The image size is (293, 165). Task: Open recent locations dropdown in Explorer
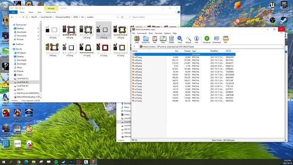[20, 17]
